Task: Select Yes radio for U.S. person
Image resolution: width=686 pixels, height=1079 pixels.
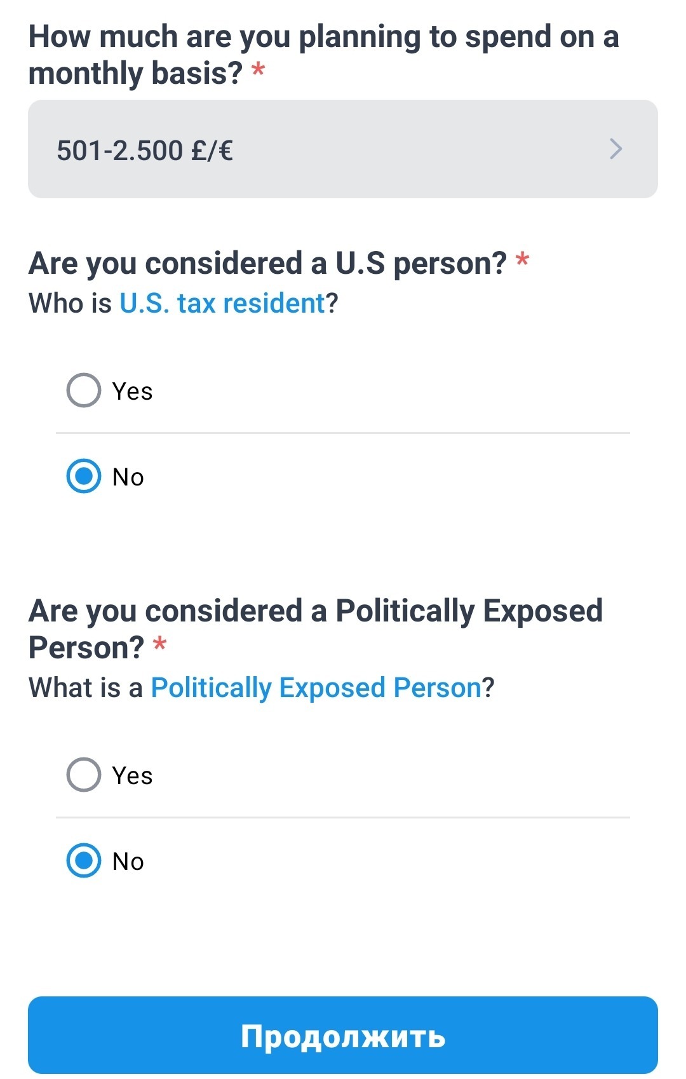Action: (x=84, y=390)
